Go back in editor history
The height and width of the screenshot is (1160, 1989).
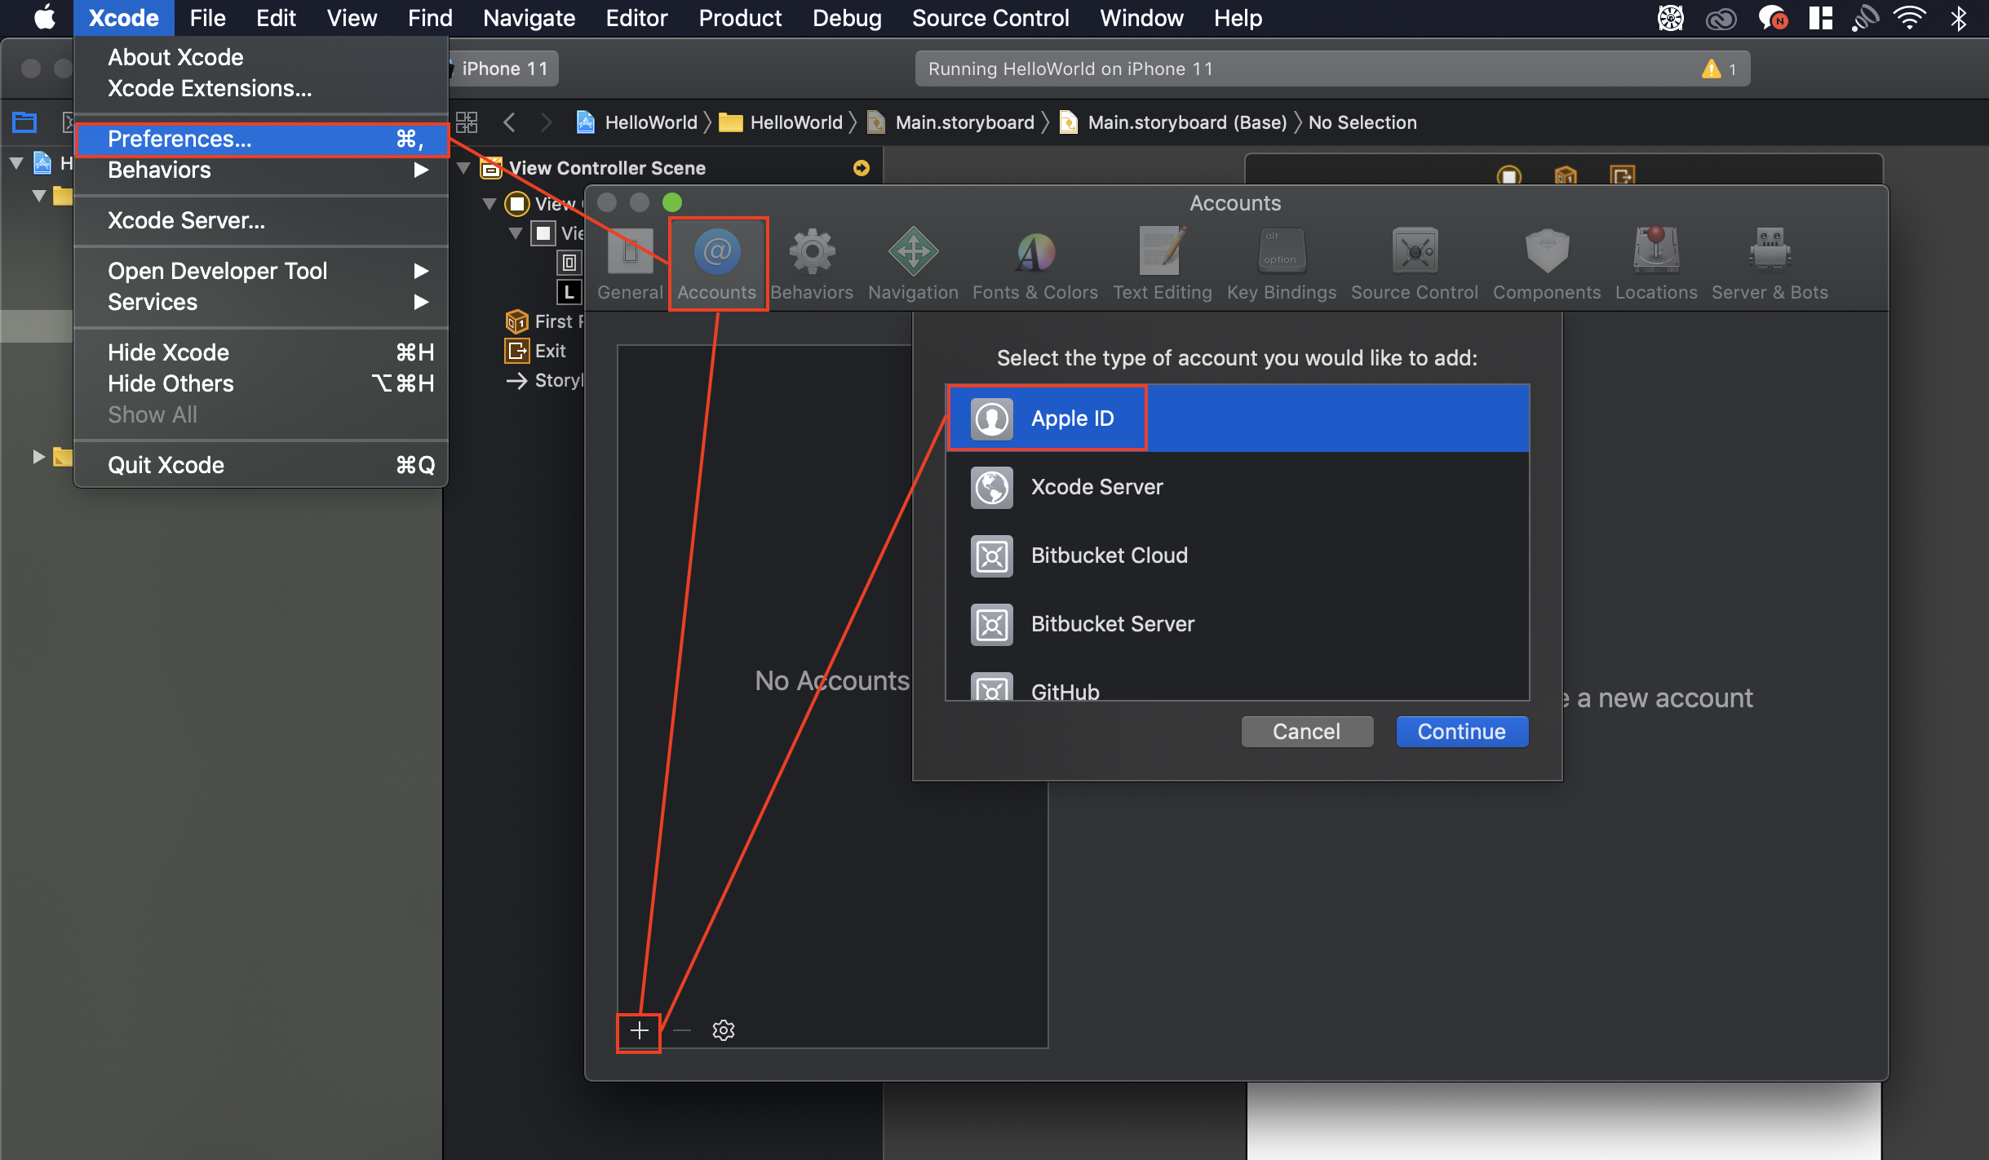click(509, 122)
